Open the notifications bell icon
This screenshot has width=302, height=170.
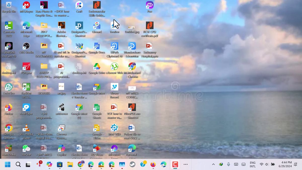(x=295, y=164)
